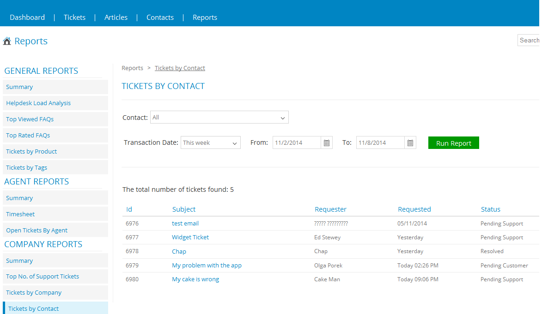The height and width of the screenshot is (314, 548).
Task: Open the From date calendar picker
Action: [x=326, y=142]
